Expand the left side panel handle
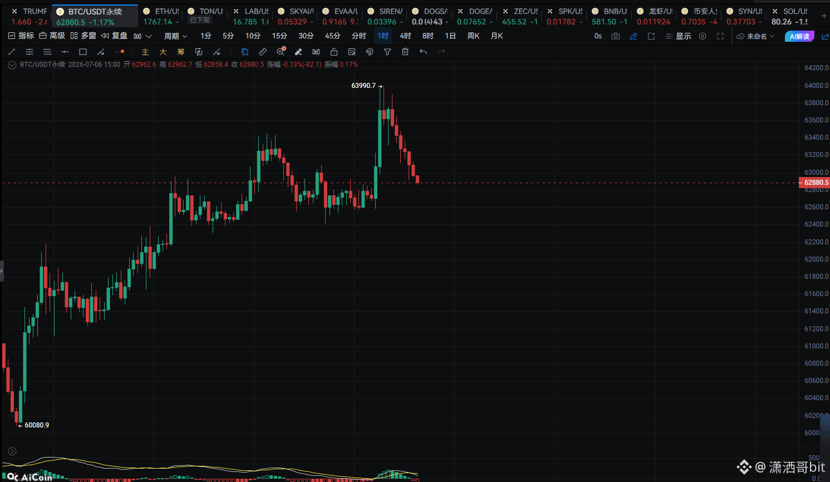This screenshot has height=482, width=830. (x=2, y=271)
